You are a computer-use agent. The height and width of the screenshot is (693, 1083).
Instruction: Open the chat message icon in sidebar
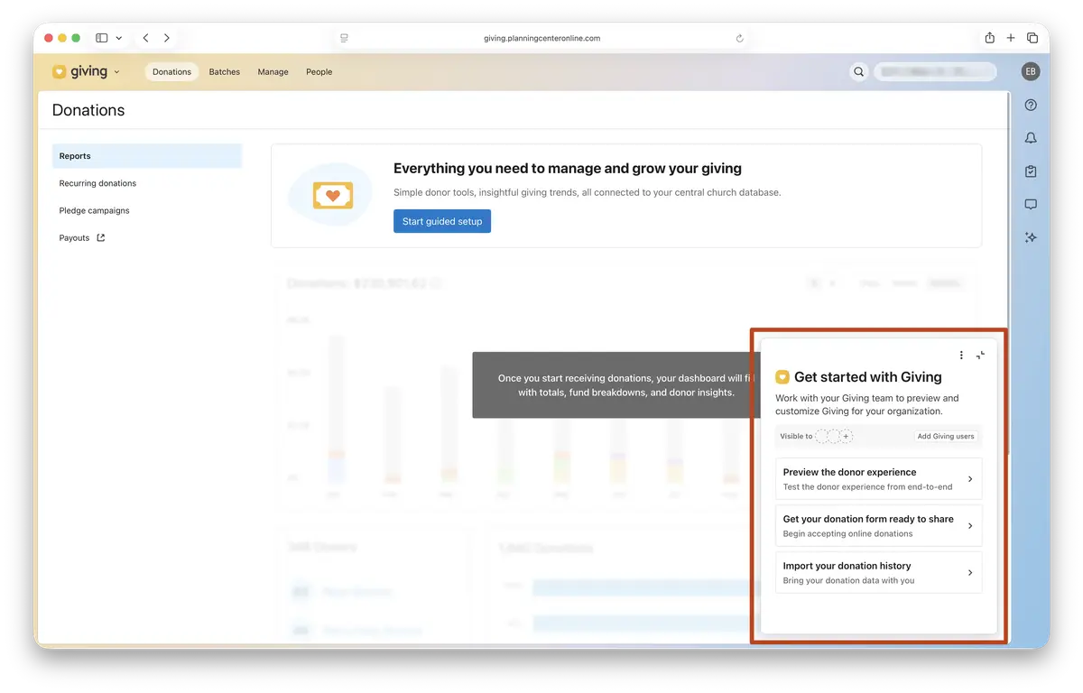(1031, 205)
